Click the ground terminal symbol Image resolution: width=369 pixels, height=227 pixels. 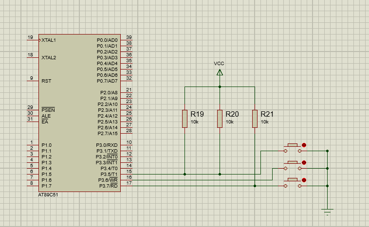click(328, 210)
